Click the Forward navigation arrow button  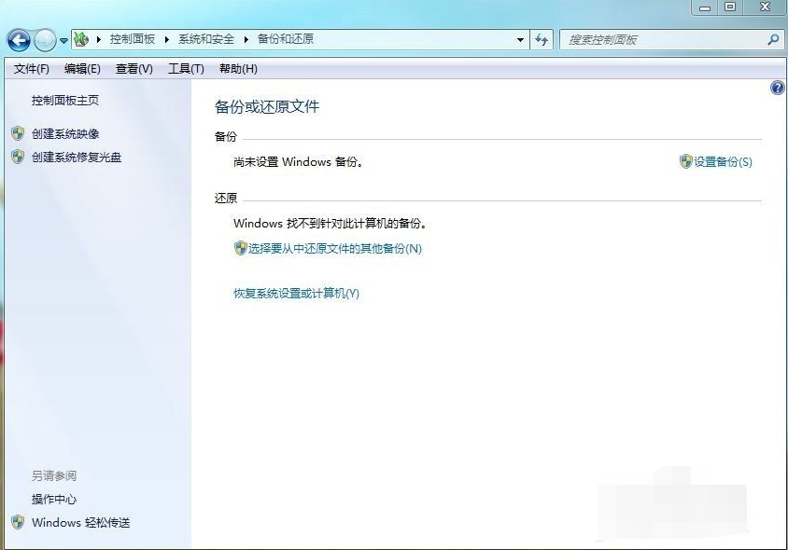pyautogui.click(x=45, y=40)
